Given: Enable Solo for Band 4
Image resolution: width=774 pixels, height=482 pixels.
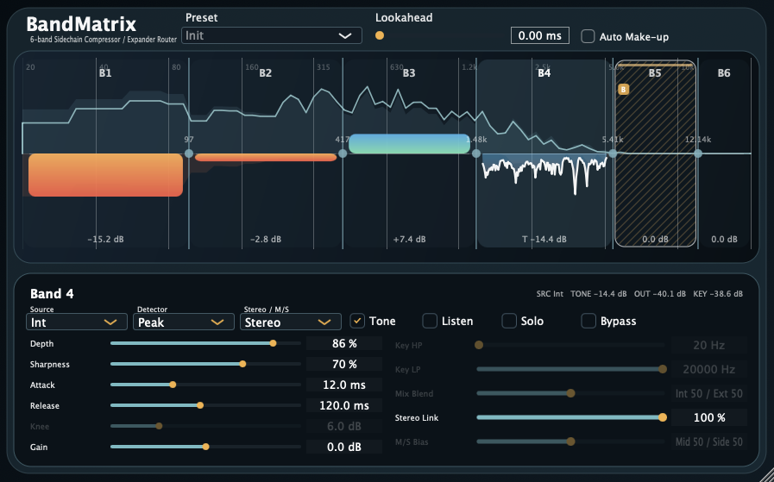Looking at the screenshot, I should [x=509, y=322].
